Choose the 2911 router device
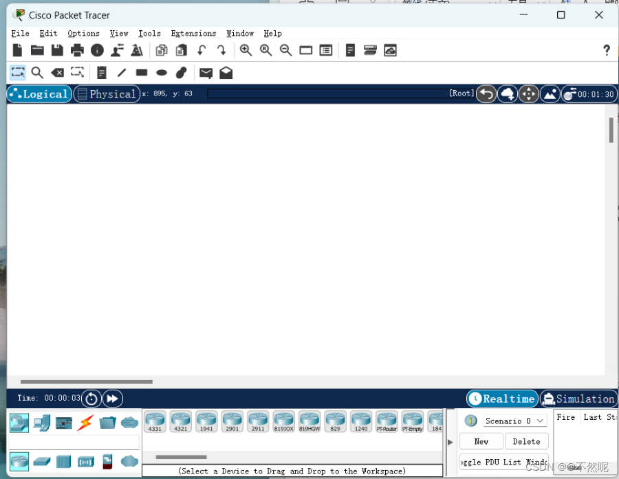619x479 pixels. (258, 421)
